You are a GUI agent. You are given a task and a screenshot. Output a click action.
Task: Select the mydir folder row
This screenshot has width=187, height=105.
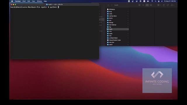click(117, 29)
